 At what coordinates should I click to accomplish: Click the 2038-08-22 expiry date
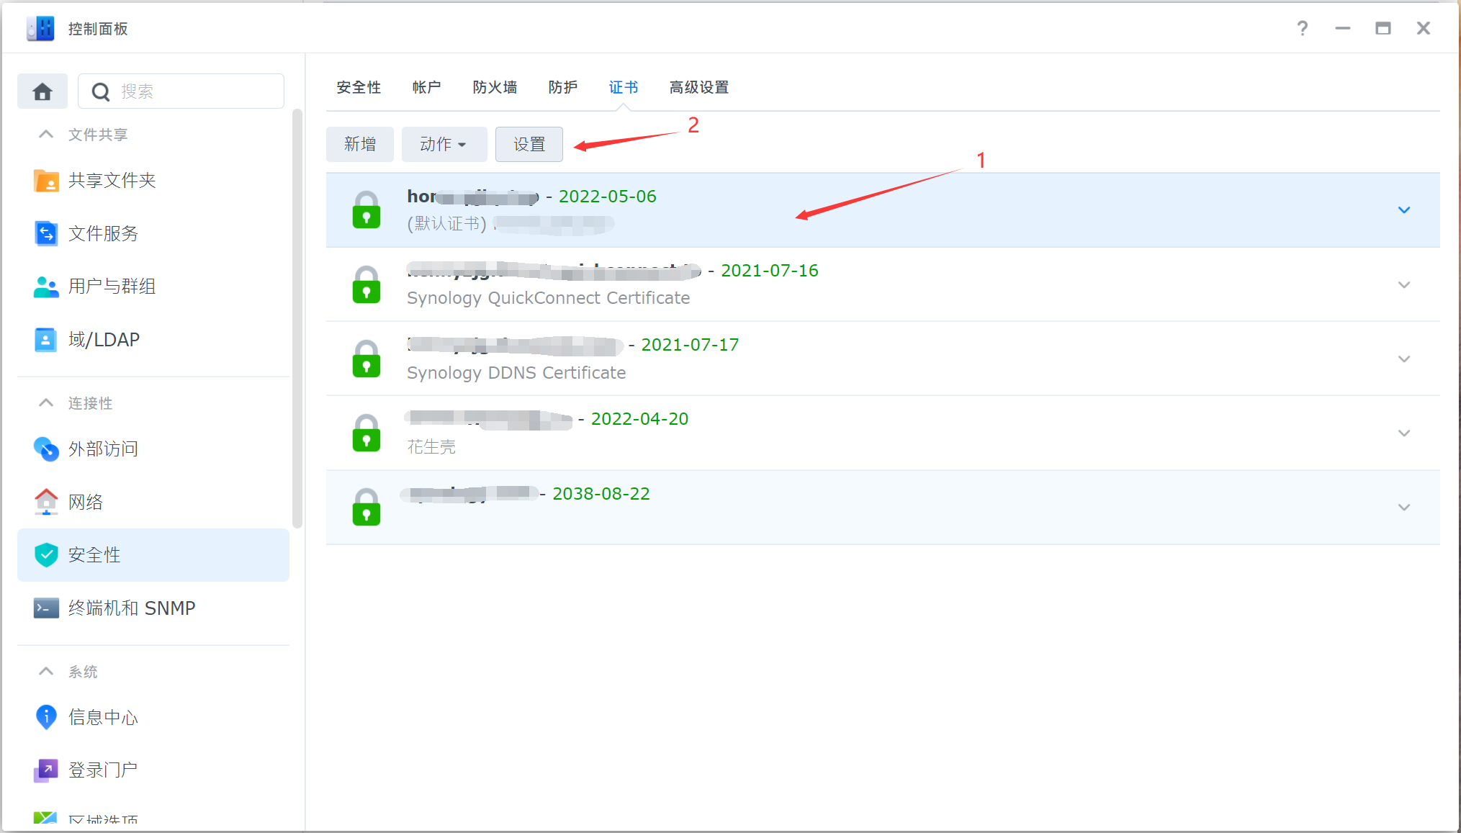coord(601,494)
